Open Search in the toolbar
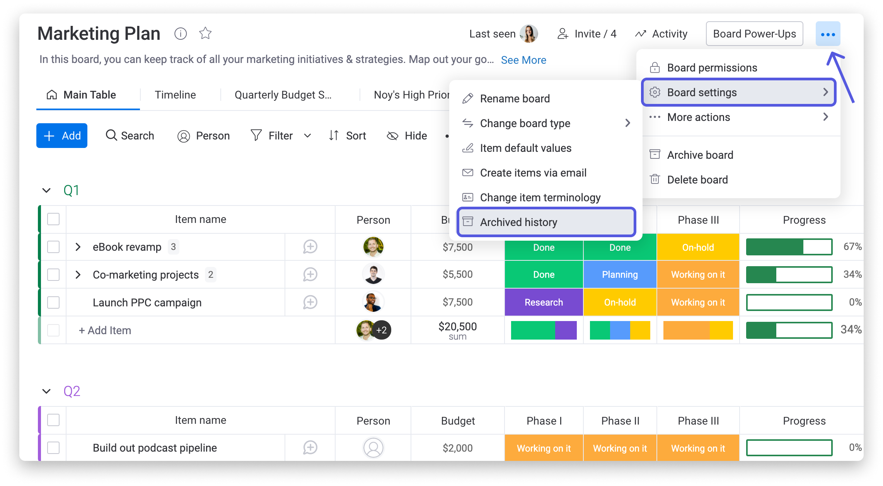 130,136
